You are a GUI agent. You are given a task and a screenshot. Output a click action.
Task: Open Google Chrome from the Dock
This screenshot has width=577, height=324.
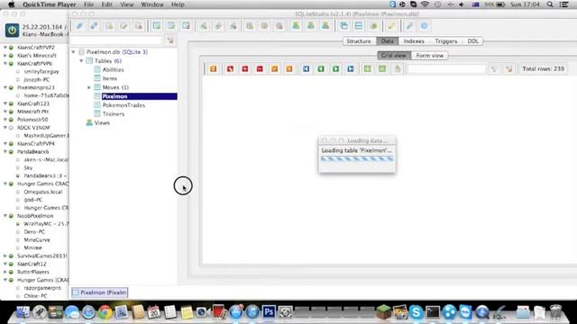[105, 312]
